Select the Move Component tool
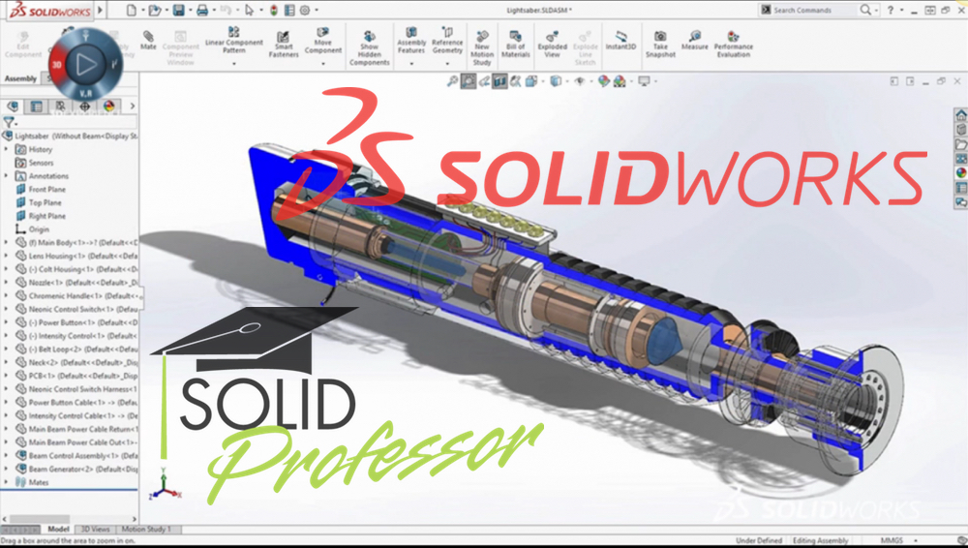 tap(323, 40)
